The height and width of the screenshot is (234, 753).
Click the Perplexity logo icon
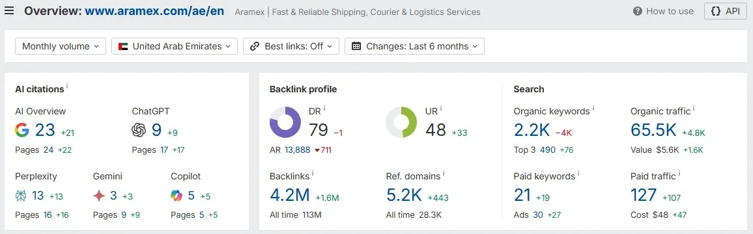tap(21, 196)
